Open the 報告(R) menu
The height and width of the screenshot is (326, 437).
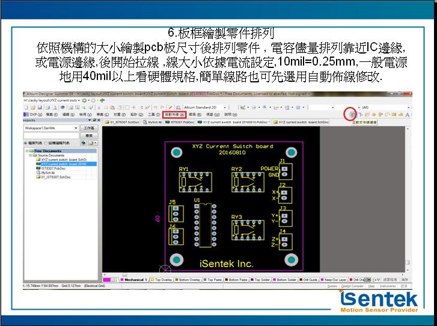tap(195, 114)
